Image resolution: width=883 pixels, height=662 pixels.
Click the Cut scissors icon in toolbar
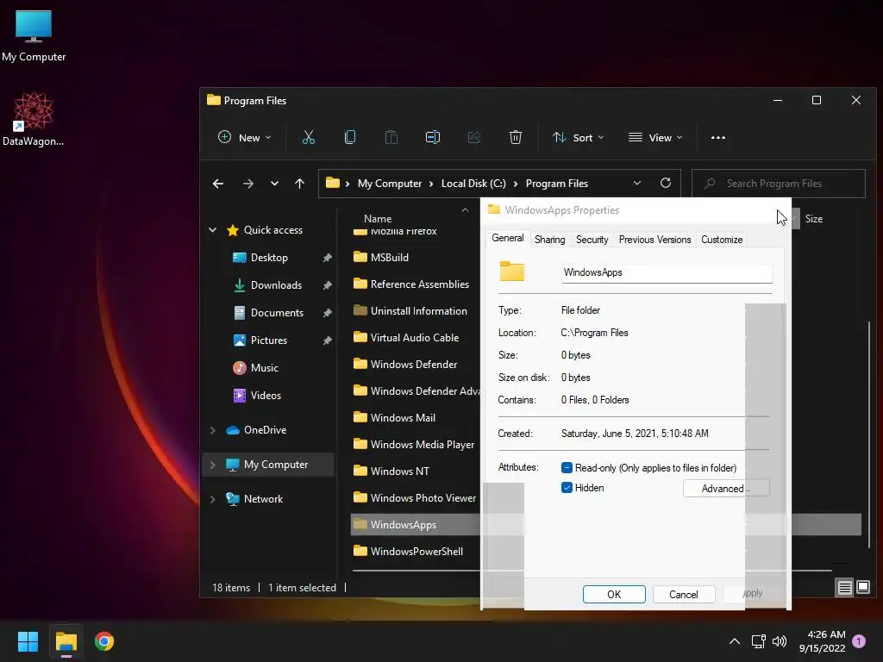(308, 137)
